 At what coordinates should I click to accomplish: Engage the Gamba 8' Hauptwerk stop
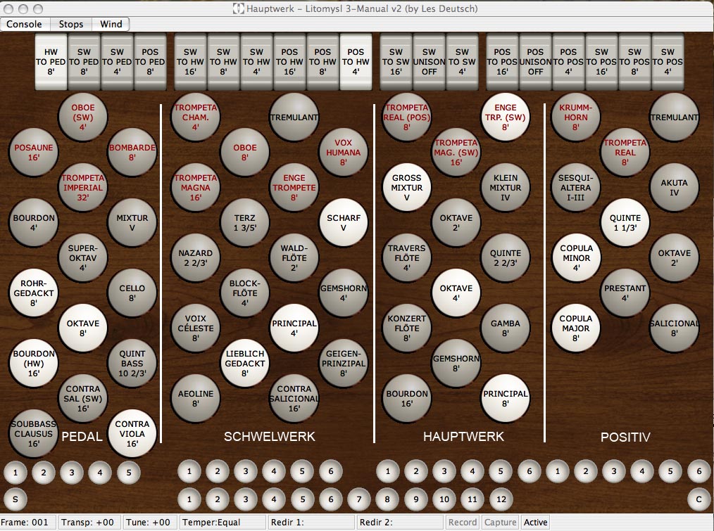click(x=506, y=328)
